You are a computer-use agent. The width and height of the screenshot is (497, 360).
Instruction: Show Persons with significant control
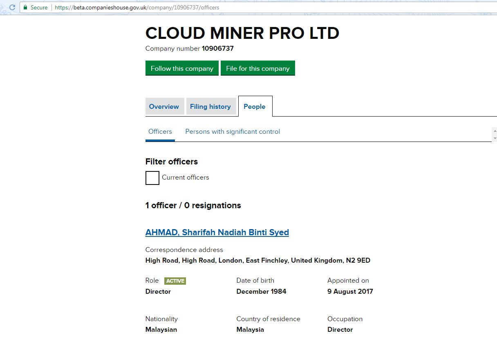233,132
